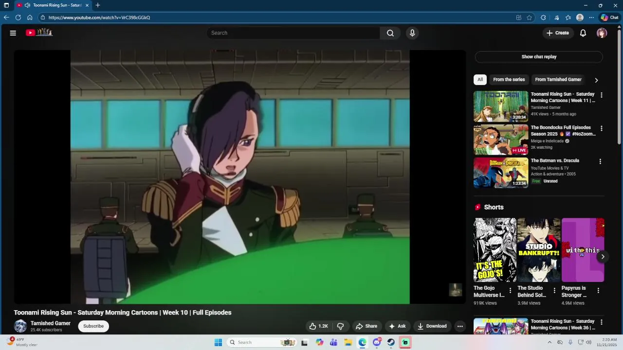
Task: Start voice search with the microphone
Action: click(x=412, y=33)
